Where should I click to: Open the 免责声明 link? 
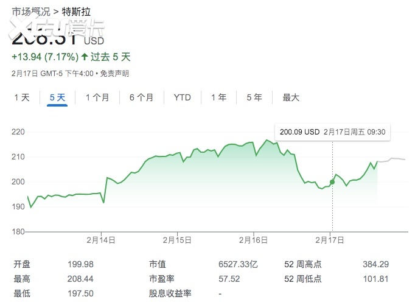(114, 74)
